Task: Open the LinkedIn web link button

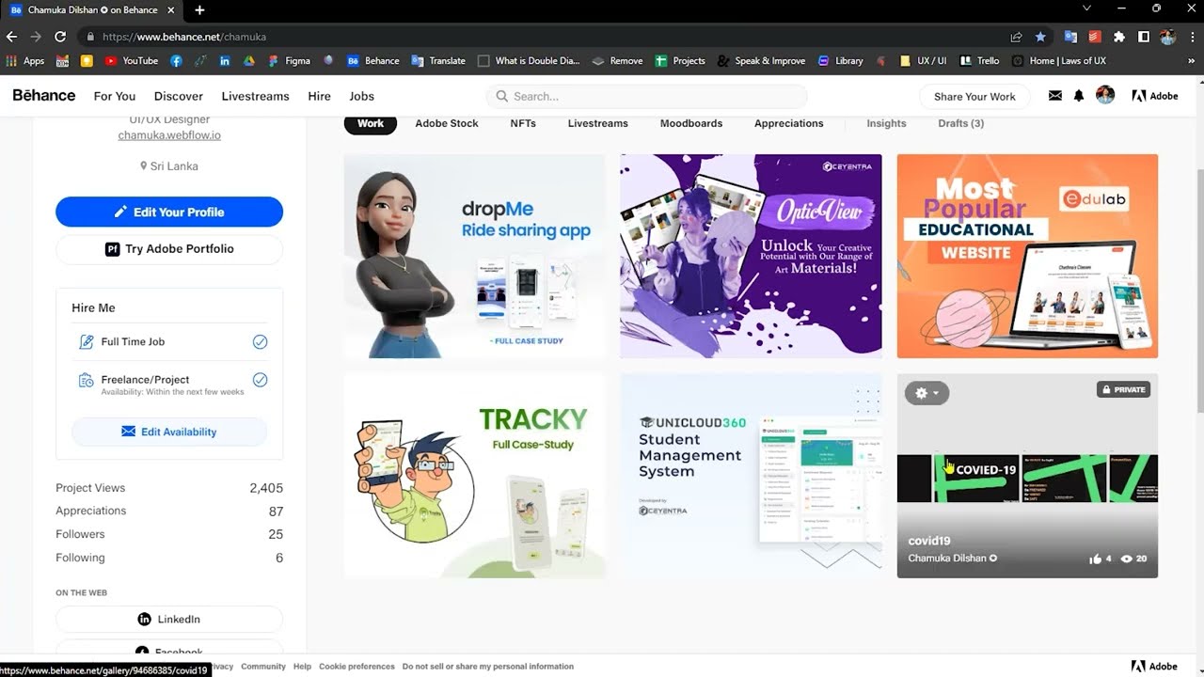Action: tap(169, 619)
